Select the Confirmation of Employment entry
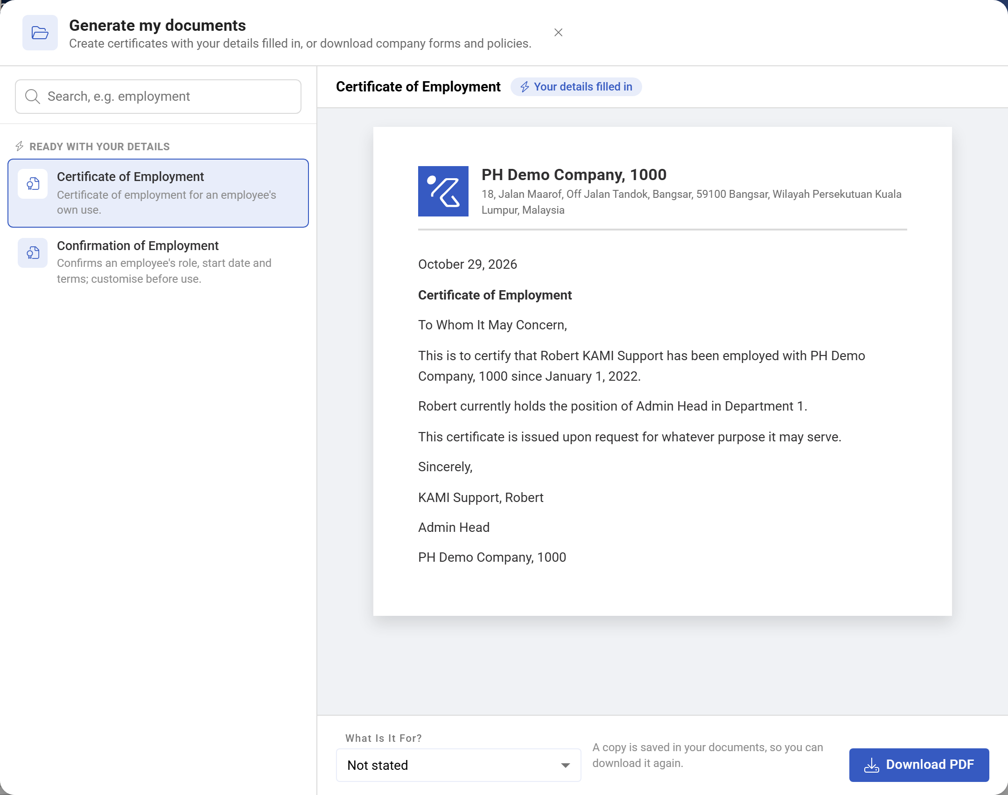This screenshot has width=1008, height=795. [x=158, y=262]
